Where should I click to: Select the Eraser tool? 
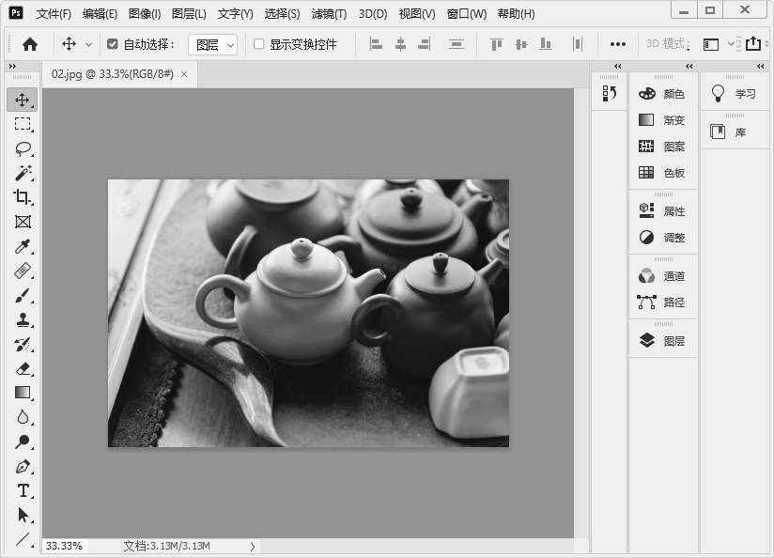click(x=23, y=368)
